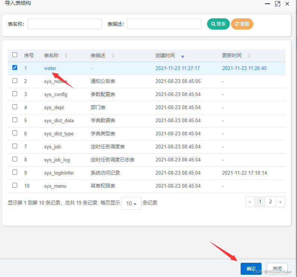297x277 pixels.
Task: Click creation time 2021-08-23 08:45:05
Action: click(178, 81)
